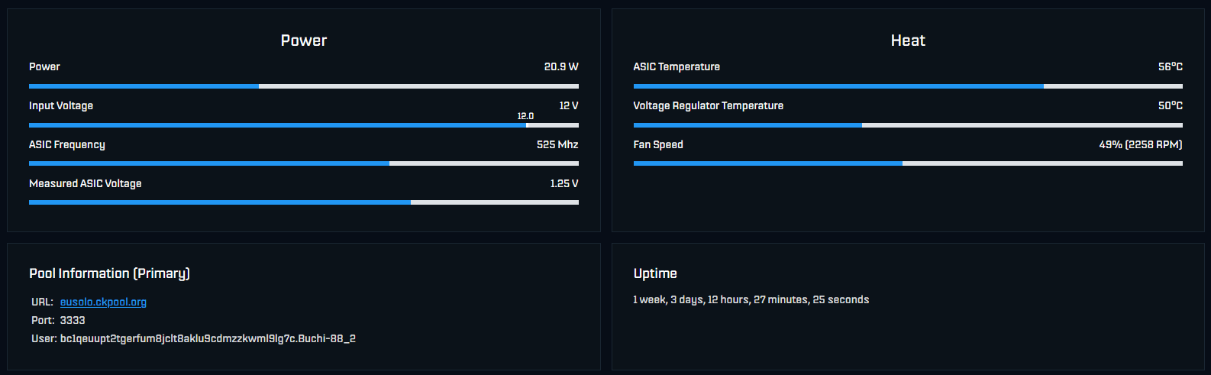Click the ASIC Frequency progress bar
Screen dimensions: 1211x375
(x=304, y=163)
